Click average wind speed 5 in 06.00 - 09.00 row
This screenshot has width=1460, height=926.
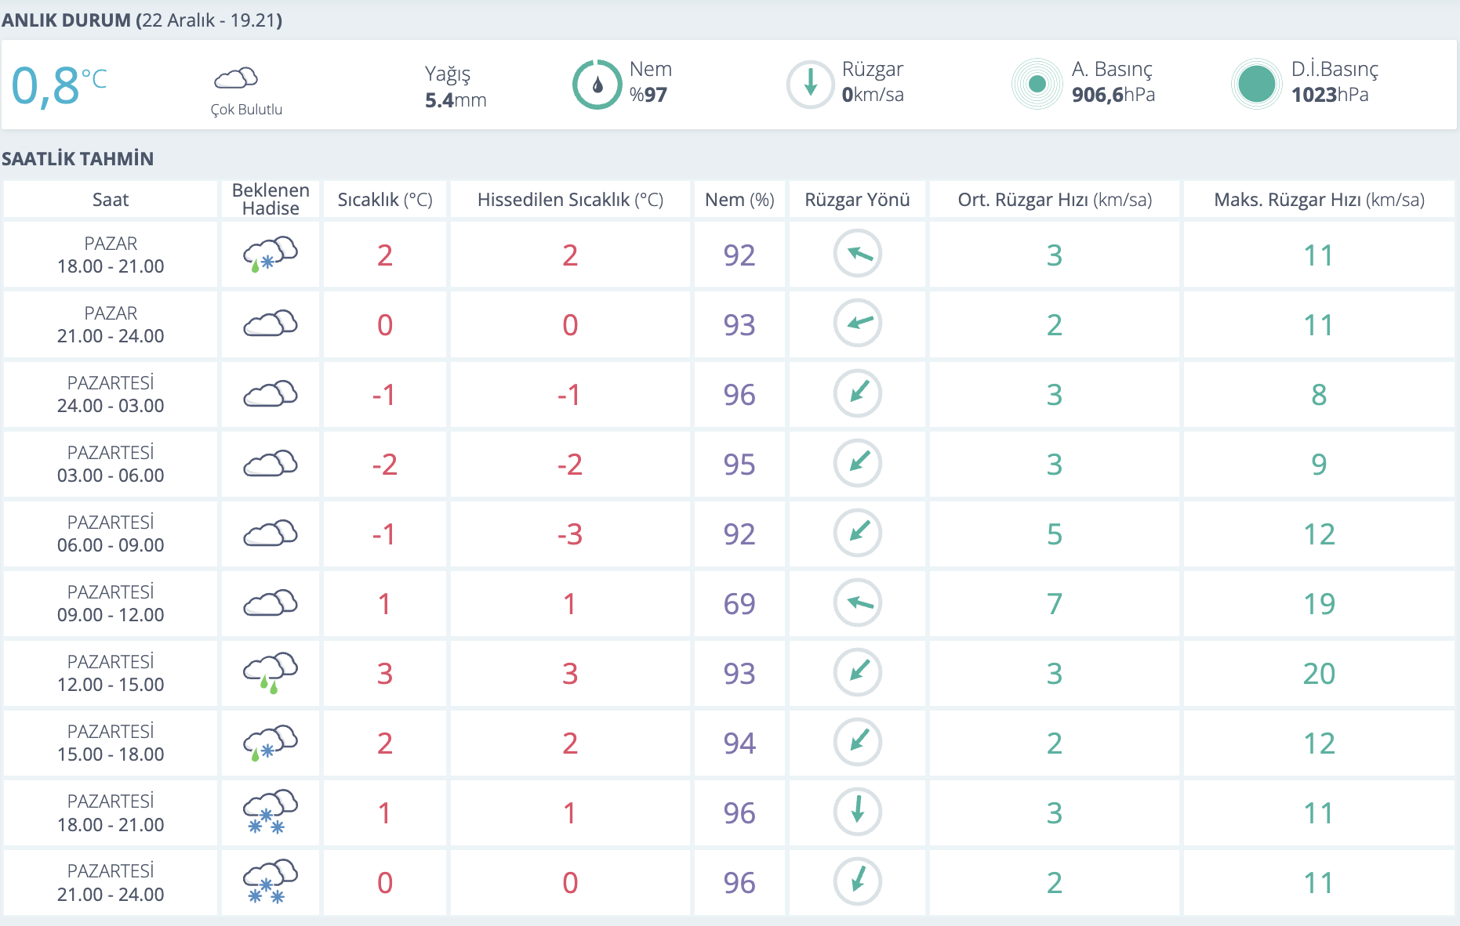coord(1055,534)
